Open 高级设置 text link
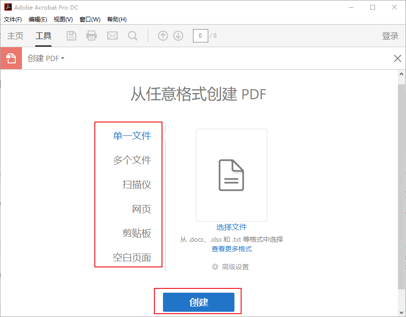Viewport: 406px width, 317px height. (x=235, y=267)
